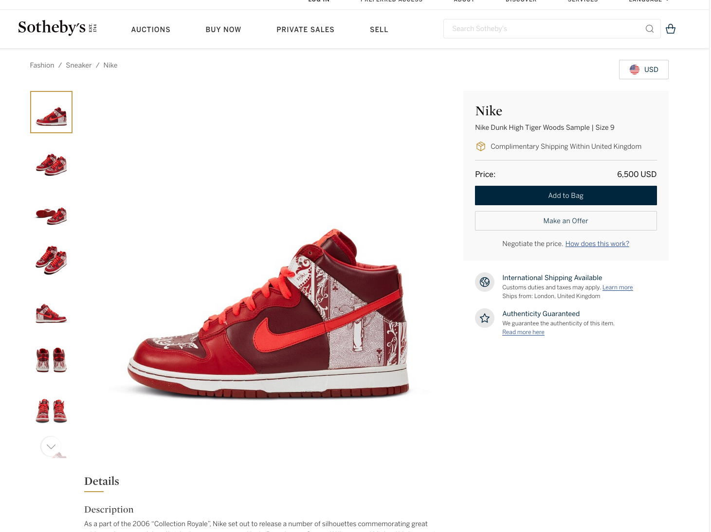Open 'How does this work?' link

597,244
